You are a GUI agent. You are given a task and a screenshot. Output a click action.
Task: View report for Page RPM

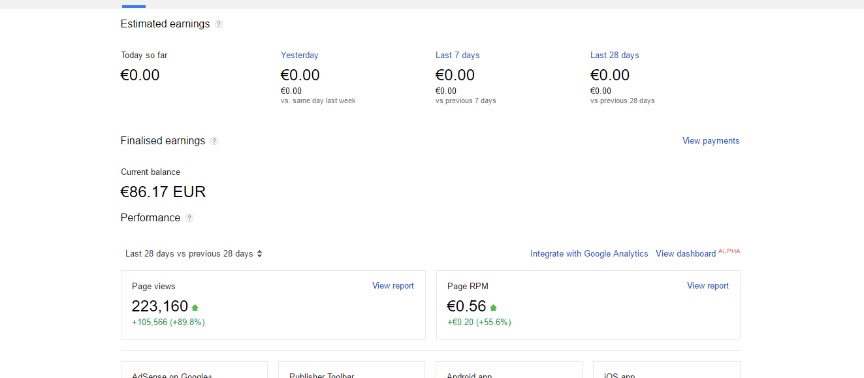click(707, 286)
